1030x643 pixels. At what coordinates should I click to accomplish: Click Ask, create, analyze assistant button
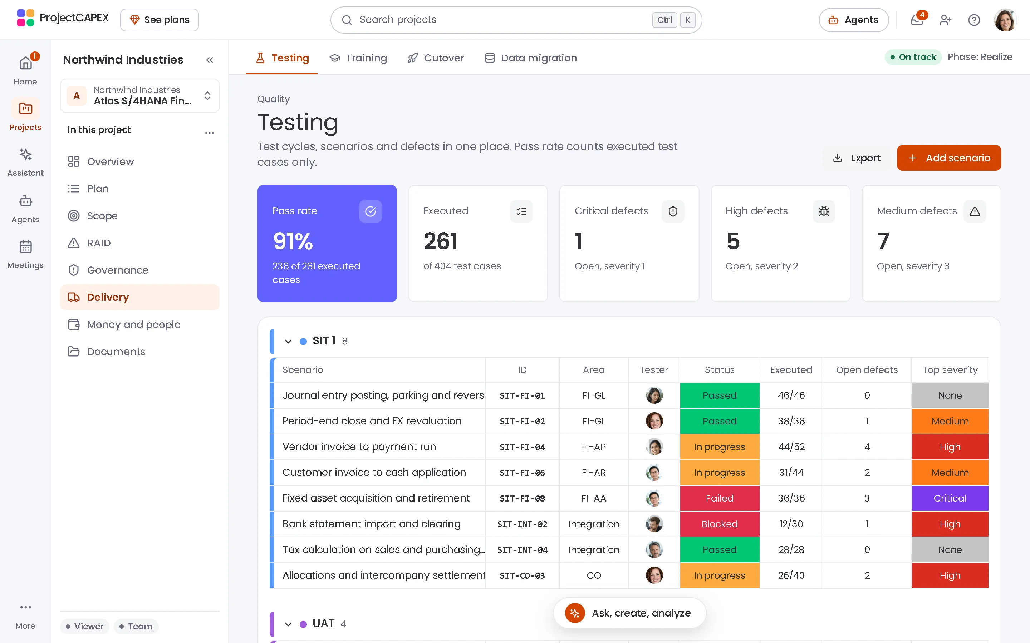[x=629, y=613]
